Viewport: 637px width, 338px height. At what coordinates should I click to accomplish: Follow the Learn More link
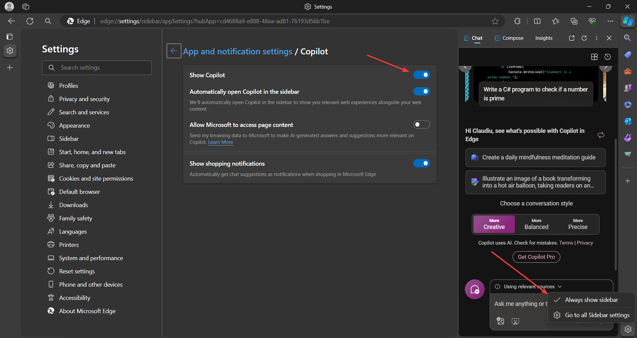click(220, 142)
